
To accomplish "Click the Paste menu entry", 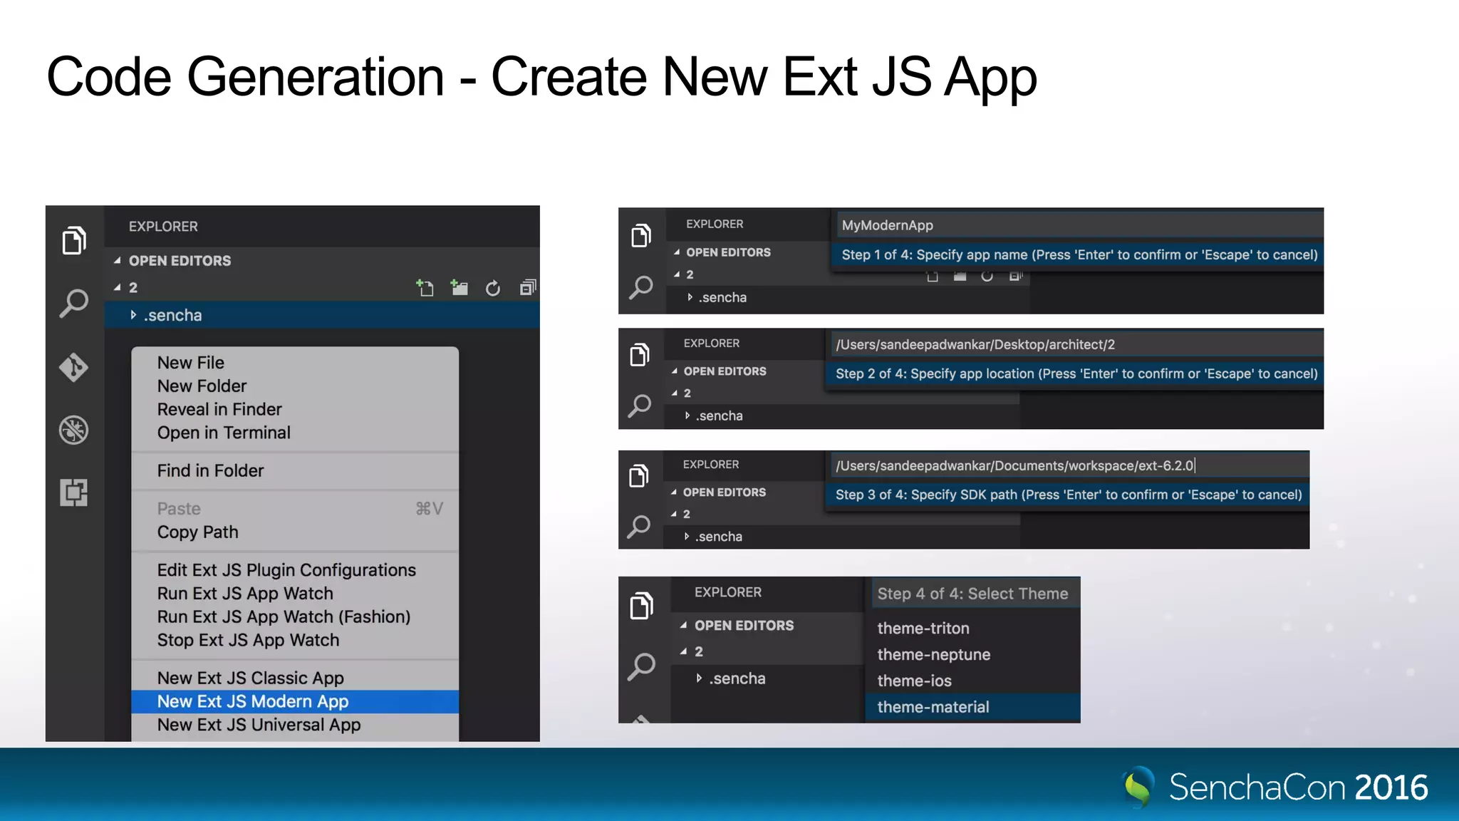I will (x=295, y=509).
